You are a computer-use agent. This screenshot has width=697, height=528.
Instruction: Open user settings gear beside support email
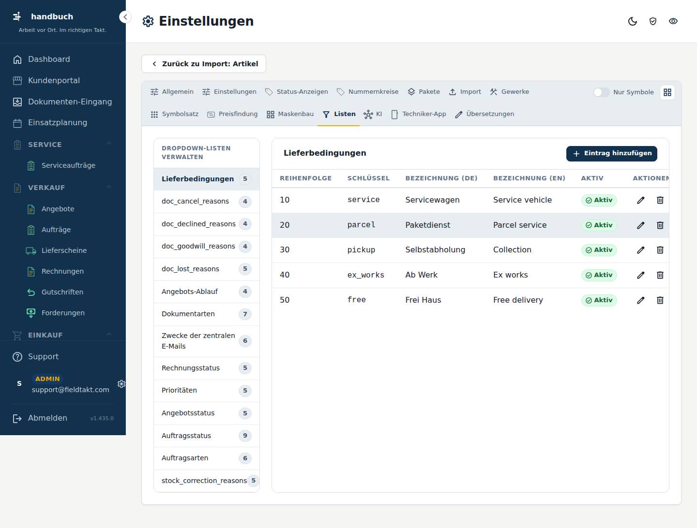[x=121, y=384]
